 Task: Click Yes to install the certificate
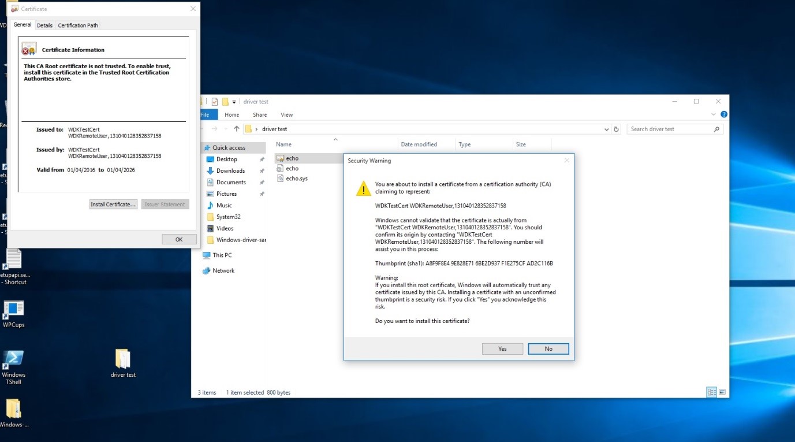click(x=502, y=348)
